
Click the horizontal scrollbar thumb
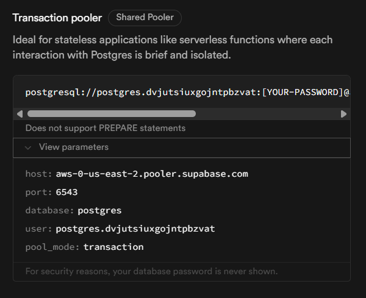(x=111, y=113)
